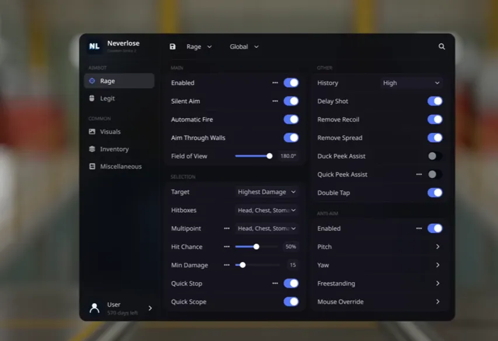Click the Min Damage 15 value
498x341 pixels.
tap(292, 265)
